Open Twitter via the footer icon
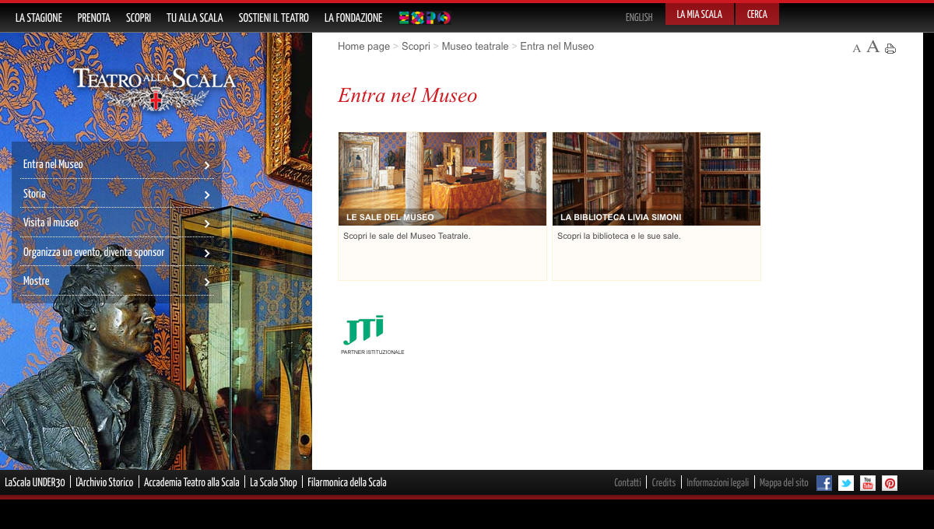 click(845, 483)
